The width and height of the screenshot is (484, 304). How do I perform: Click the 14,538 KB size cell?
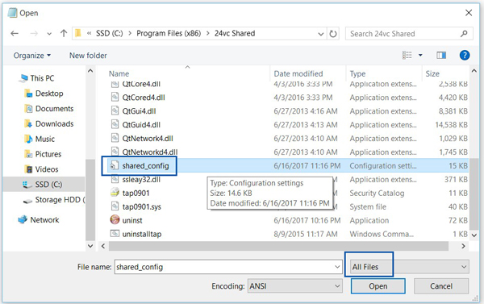(x=452, y=125)
